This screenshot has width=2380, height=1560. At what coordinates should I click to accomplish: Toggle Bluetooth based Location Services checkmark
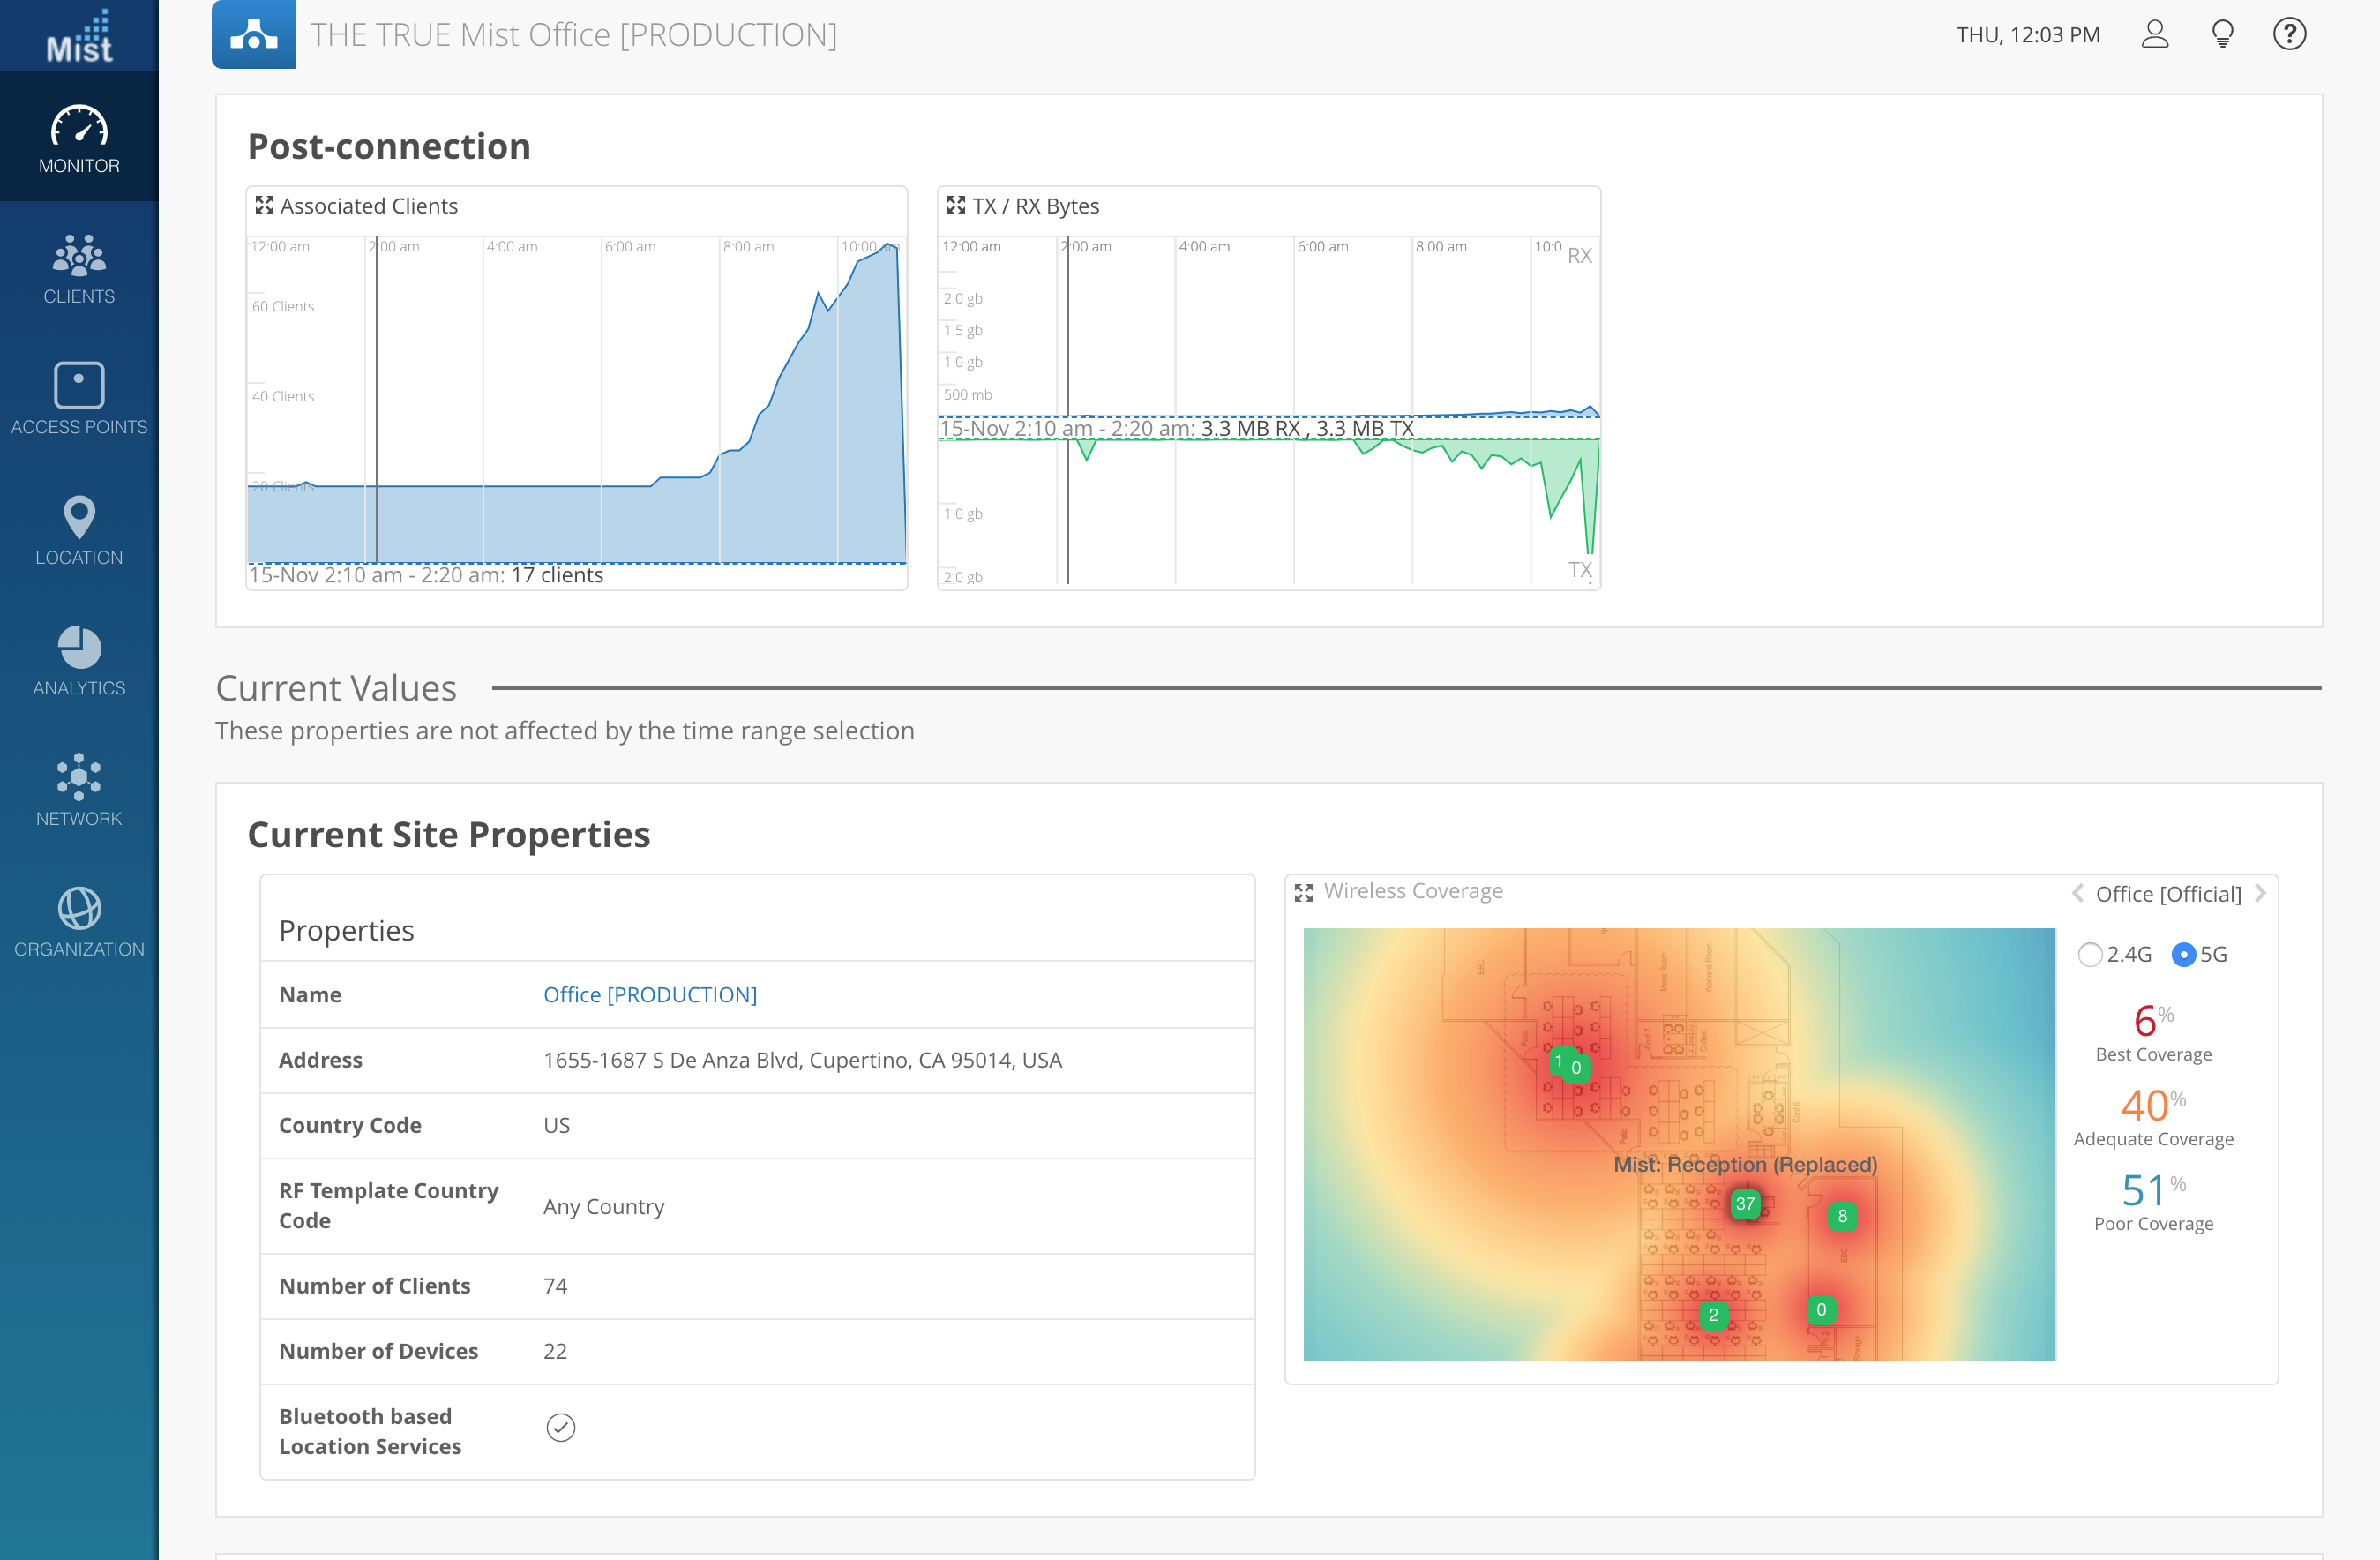[561, 1428]
